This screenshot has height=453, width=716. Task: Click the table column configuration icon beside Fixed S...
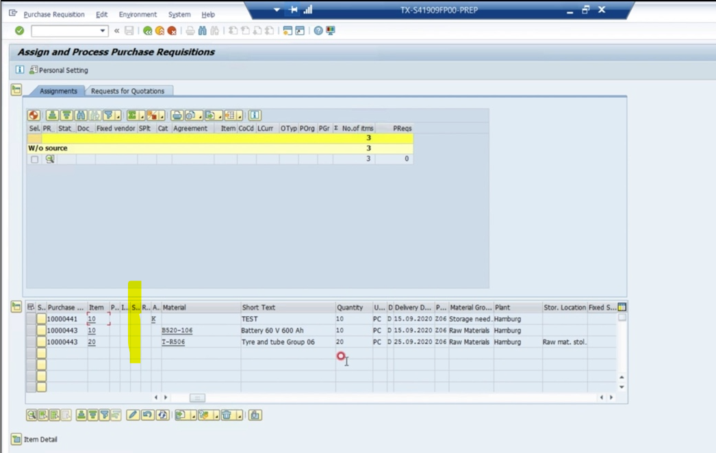pyautogui.click(x=622, y=307)
